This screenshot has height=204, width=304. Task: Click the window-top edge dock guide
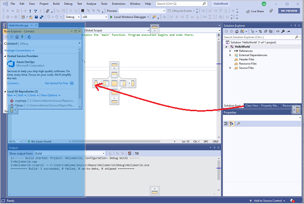click(x=155, y=28)
